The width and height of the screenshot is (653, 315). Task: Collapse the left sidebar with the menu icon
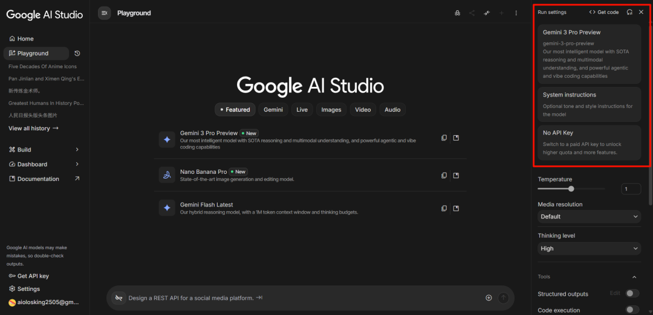coord(104,13)
